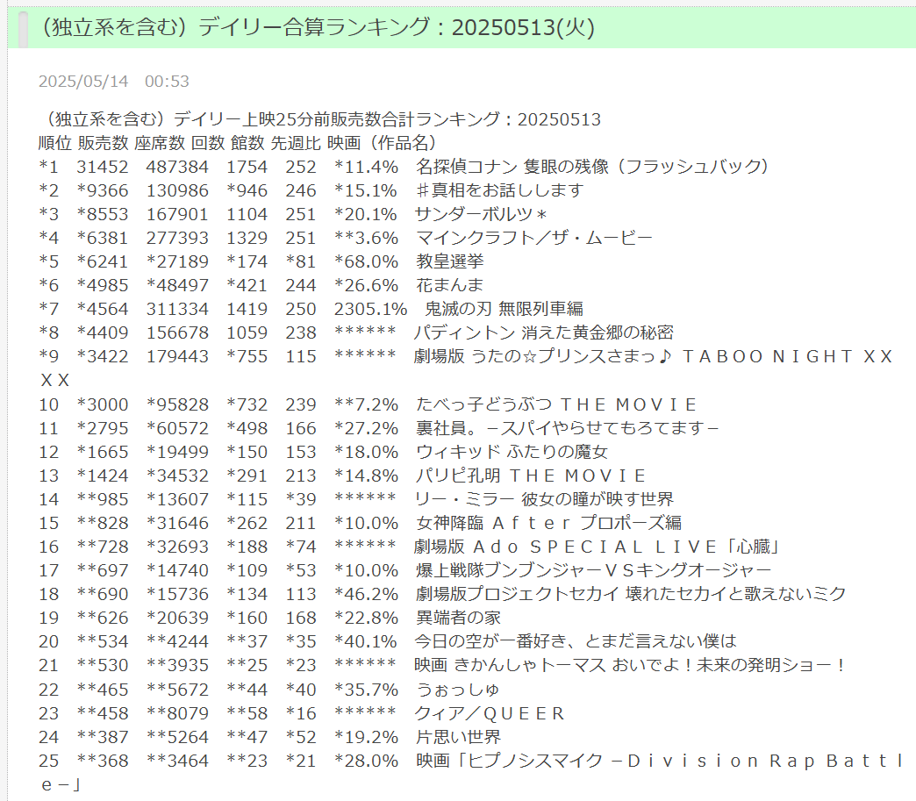The image size is (916, 801).
Task: Click the percentage "*46.2%"
Action: coord(366,594)
